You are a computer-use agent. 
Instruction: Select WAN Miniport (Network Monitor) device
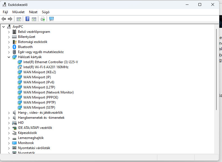point(48,92)
